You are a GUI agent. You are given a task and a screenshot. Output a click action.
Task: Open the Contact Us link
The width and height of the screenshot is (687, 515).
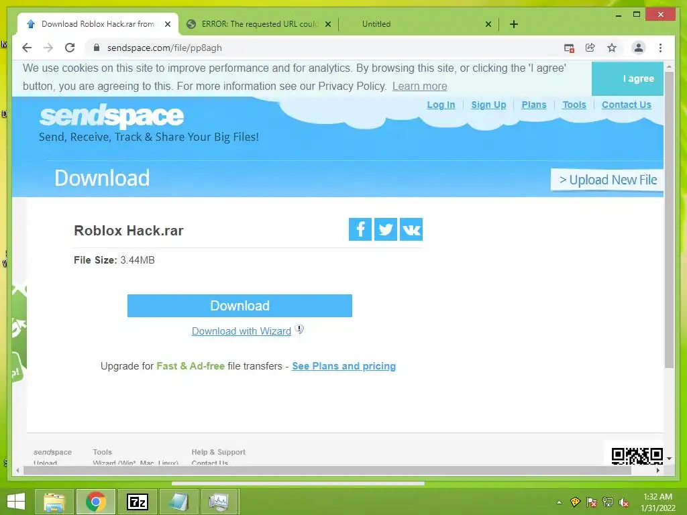point(626,105)
